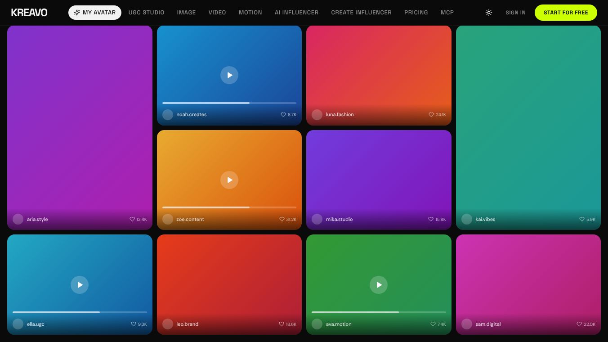The image size is (608, 342).
Task: Open luna.fashion avatar circle
Action: [317, 115]
